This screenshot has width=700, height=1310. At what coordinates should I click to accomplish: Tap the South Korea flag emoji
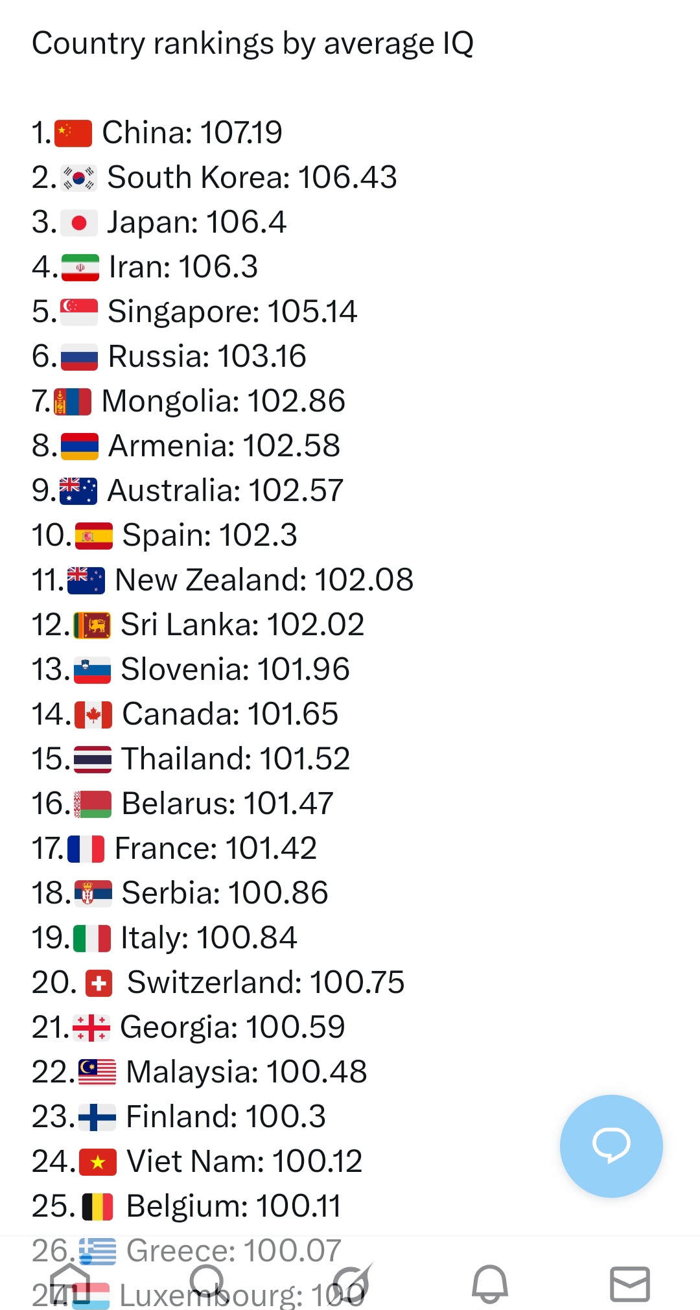(x=78, y=178)
